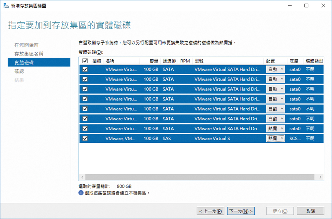
Task: Uncheck the sixth SATA disk row checkbox
Action: [x=85, y=119]
